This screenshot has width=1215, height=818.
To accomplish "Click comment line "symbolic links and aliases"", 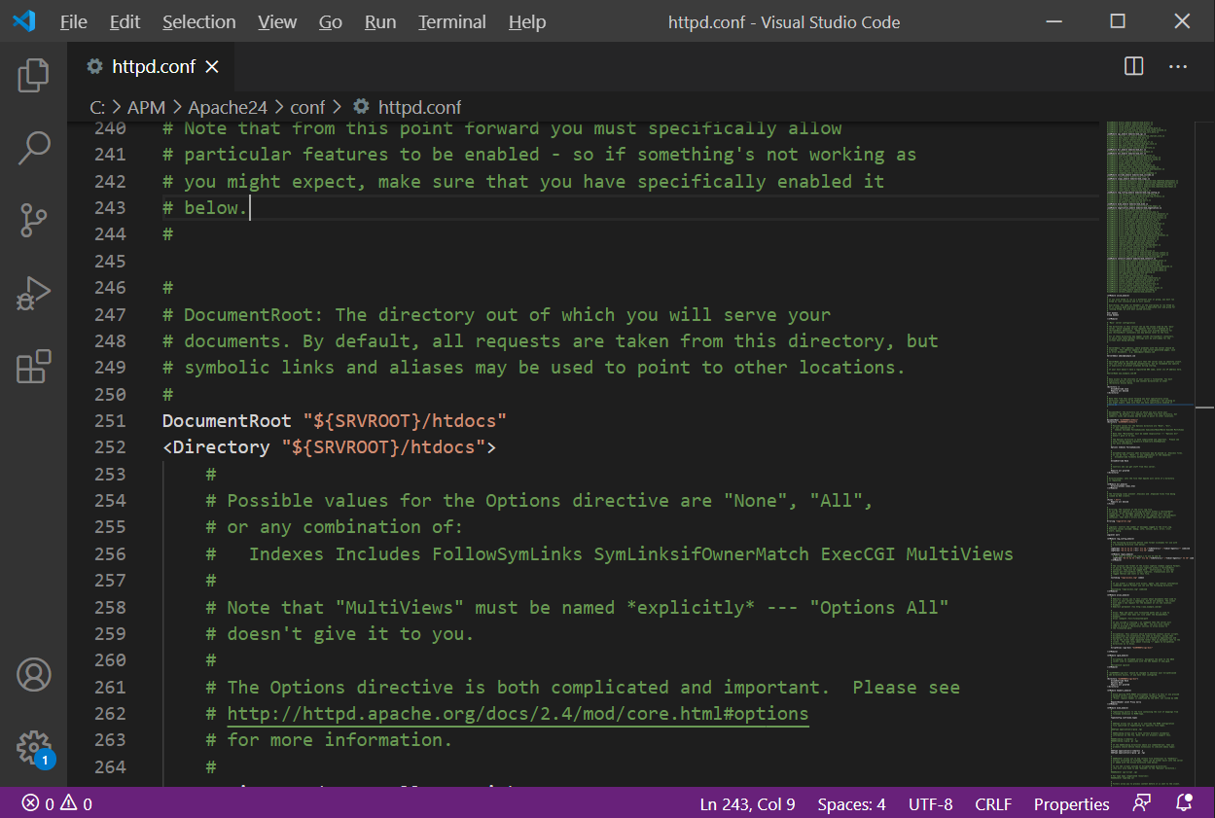I will coord(534,367).
